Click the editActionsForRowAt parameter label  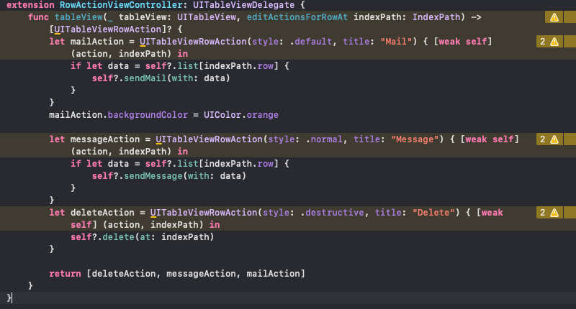coord(297,17)
